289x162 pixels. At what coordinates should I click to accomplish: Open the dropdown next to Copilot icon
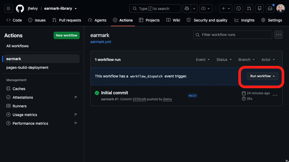pos(194,8)
